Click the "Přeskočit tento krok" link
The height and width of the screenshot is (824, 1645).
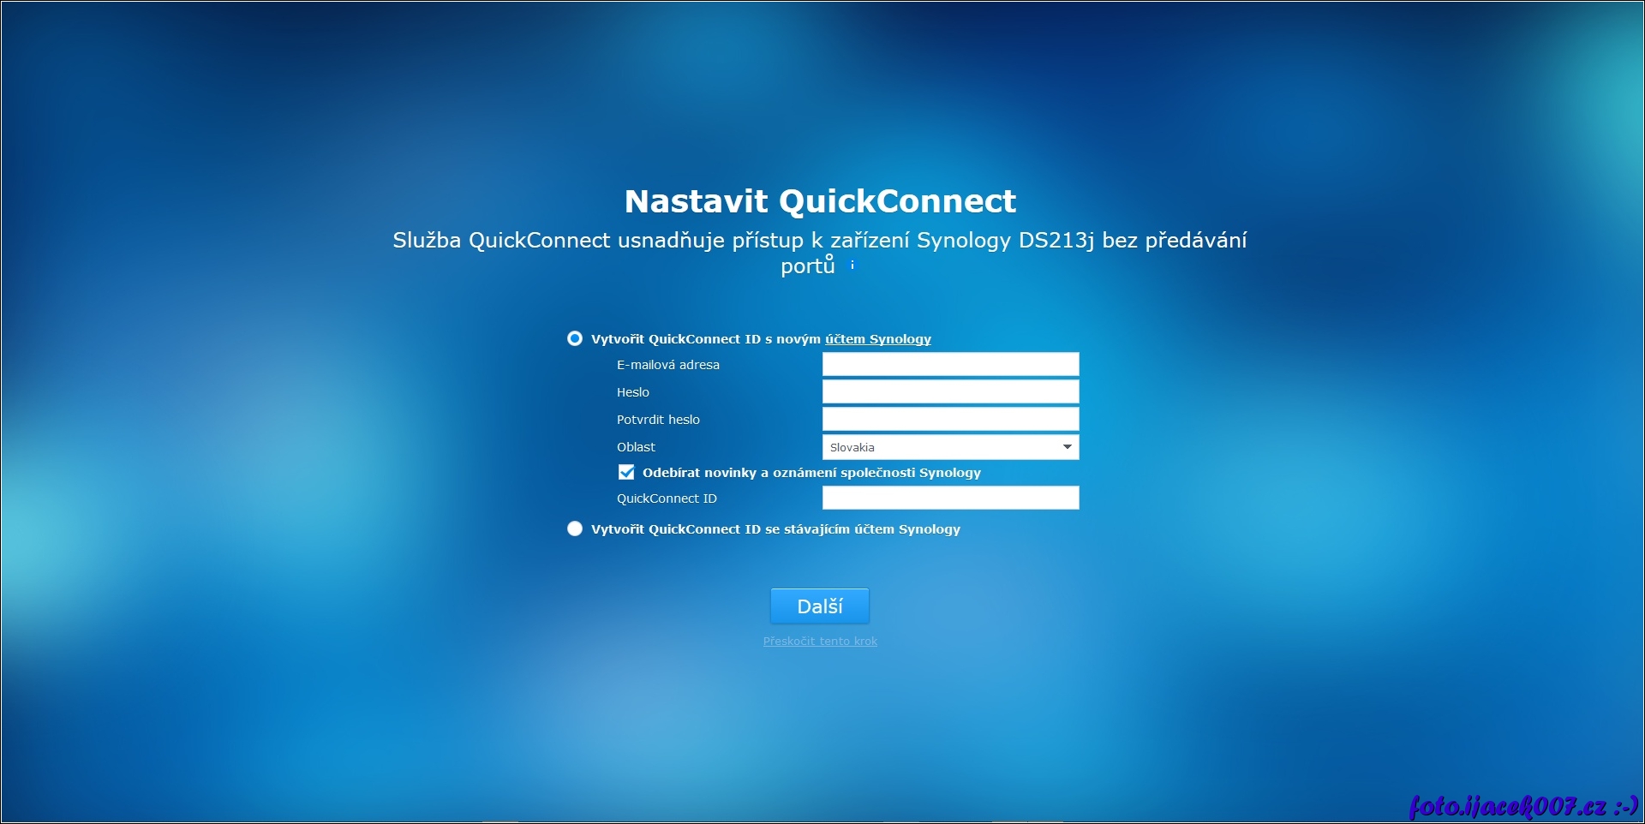pyautogui.click(x=820, y=642)
